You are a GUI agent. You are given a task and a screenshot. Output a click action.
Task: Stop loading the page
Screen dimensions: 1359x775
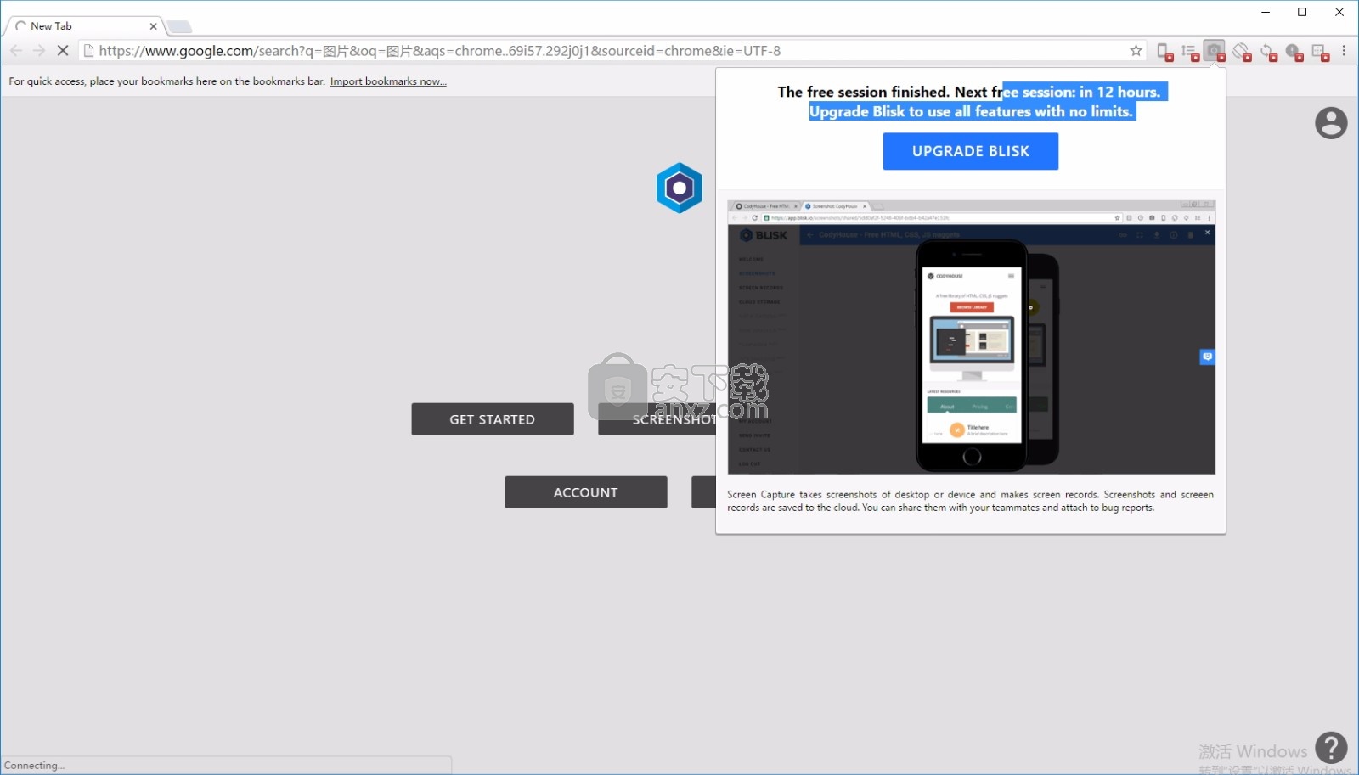[62, 51]
